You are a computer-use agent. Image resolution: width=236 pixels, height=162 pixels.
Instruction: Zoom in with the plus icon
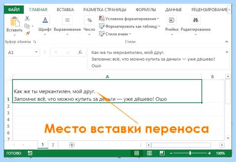(x=209, y=153)
